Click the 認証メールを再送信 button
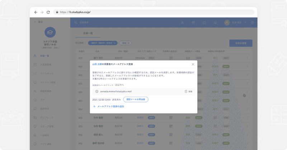 [x=136, y=100]
